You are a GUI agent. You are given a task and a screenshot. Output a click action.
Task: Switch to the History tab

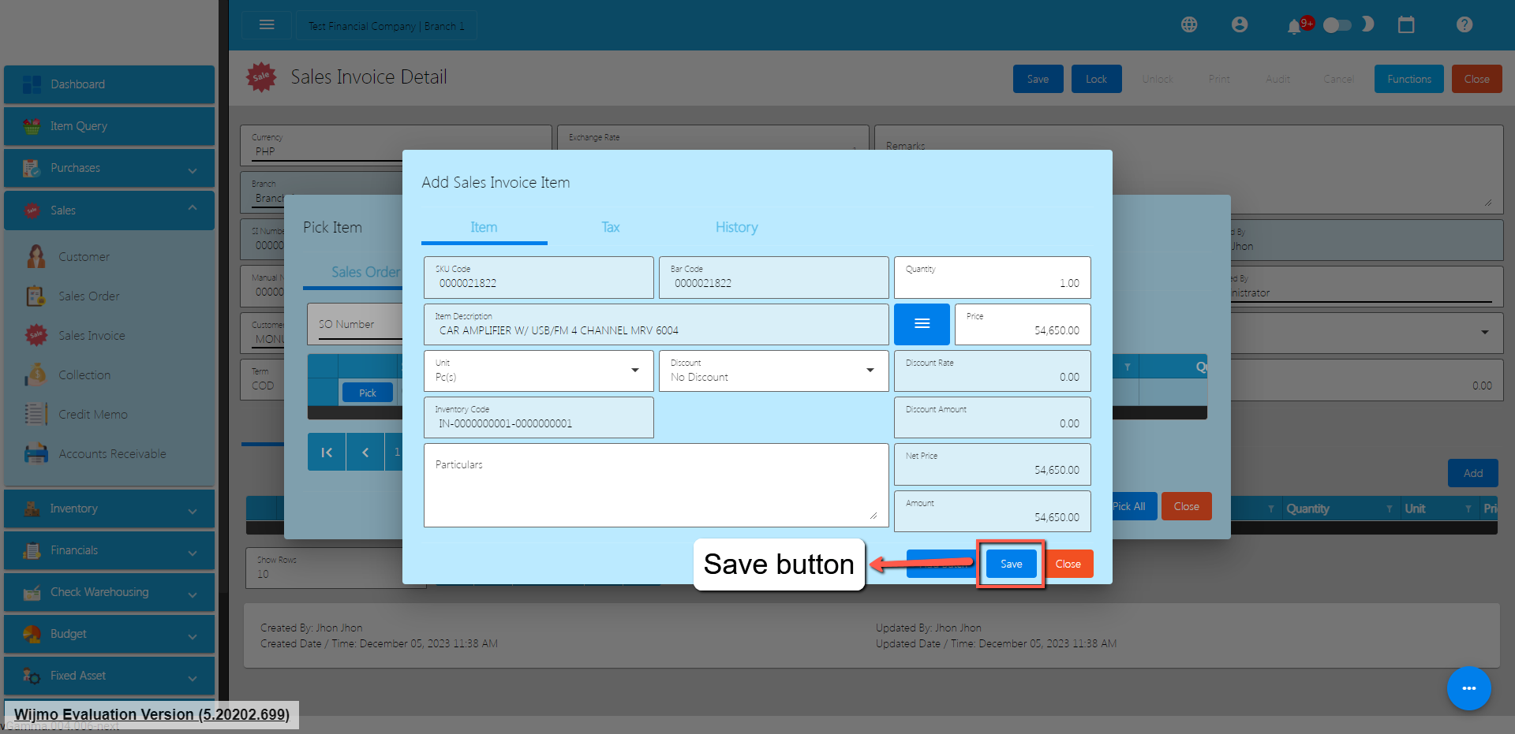(736, 228)
